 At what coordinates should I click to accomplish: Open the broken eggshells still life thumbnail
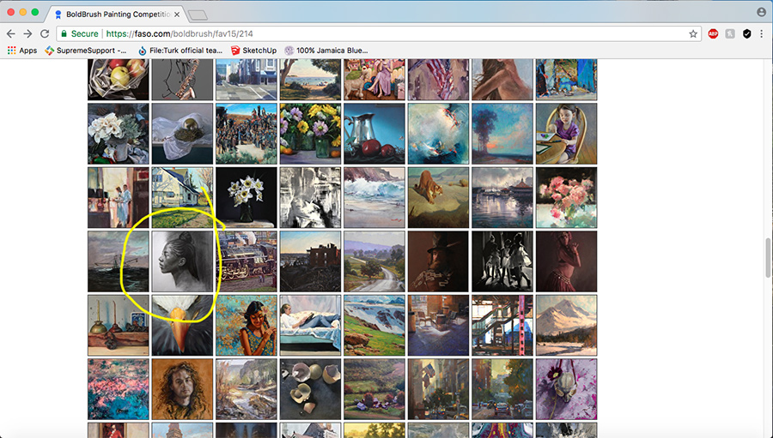click(311, 389)
